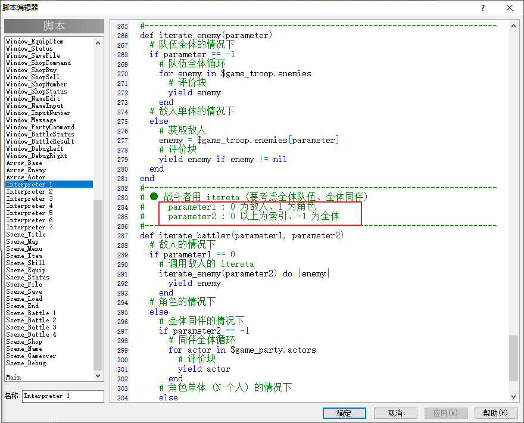Image resolution: width=524 pixels, height=423 pixels.
Task: Click the code editor scrollbar thumb
Action: point(514,358)
